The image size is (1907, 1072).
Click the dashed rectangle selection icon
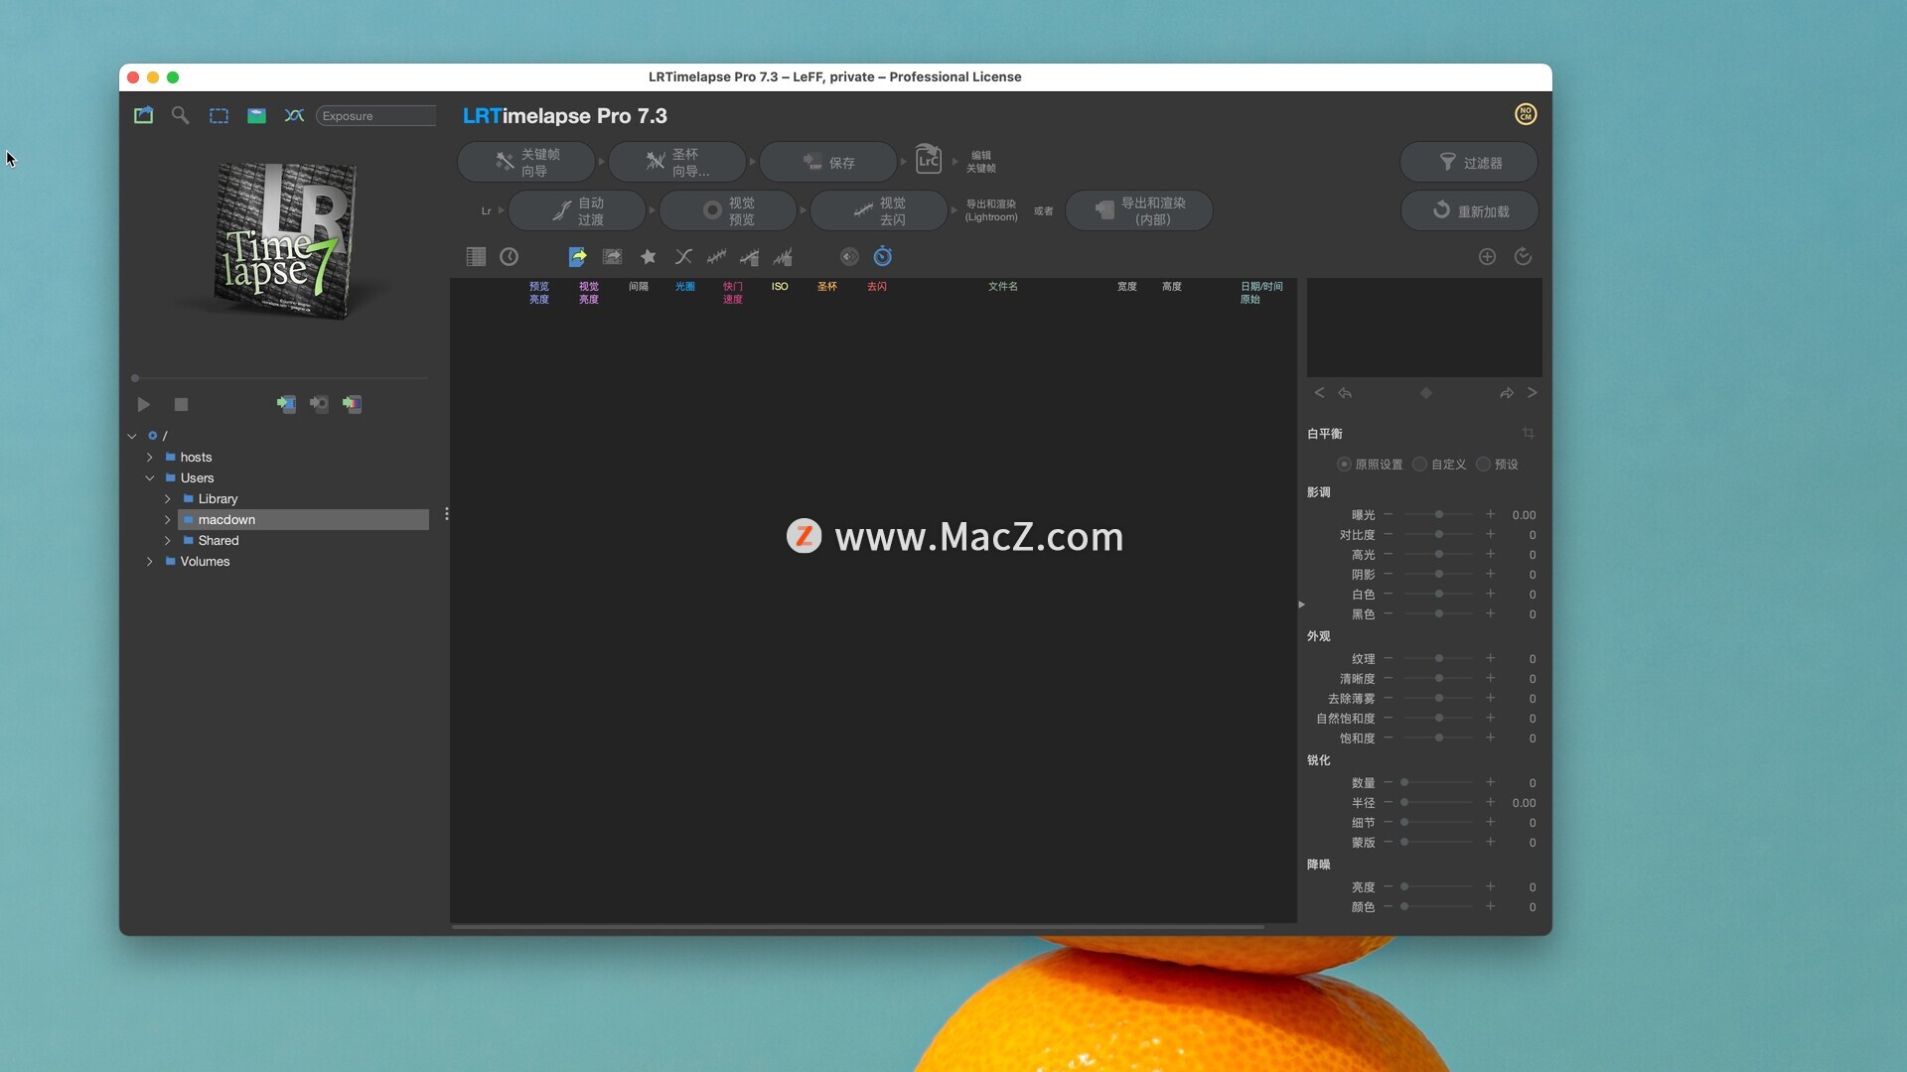(x=219, y=115)
